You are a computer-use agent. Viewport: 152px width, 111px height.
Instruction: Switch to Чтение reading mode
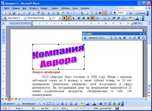click(x=141, y=13)
